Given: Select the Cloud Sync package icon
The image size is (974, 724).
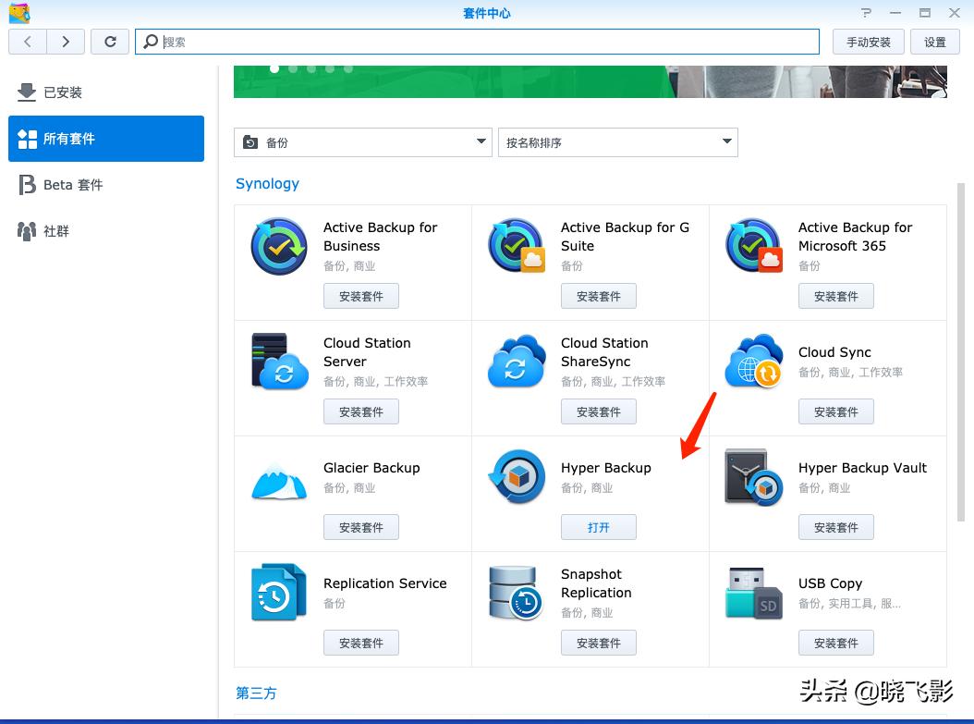Looking at the screenshot, I should pyautogui.click(x=754, y=361).
